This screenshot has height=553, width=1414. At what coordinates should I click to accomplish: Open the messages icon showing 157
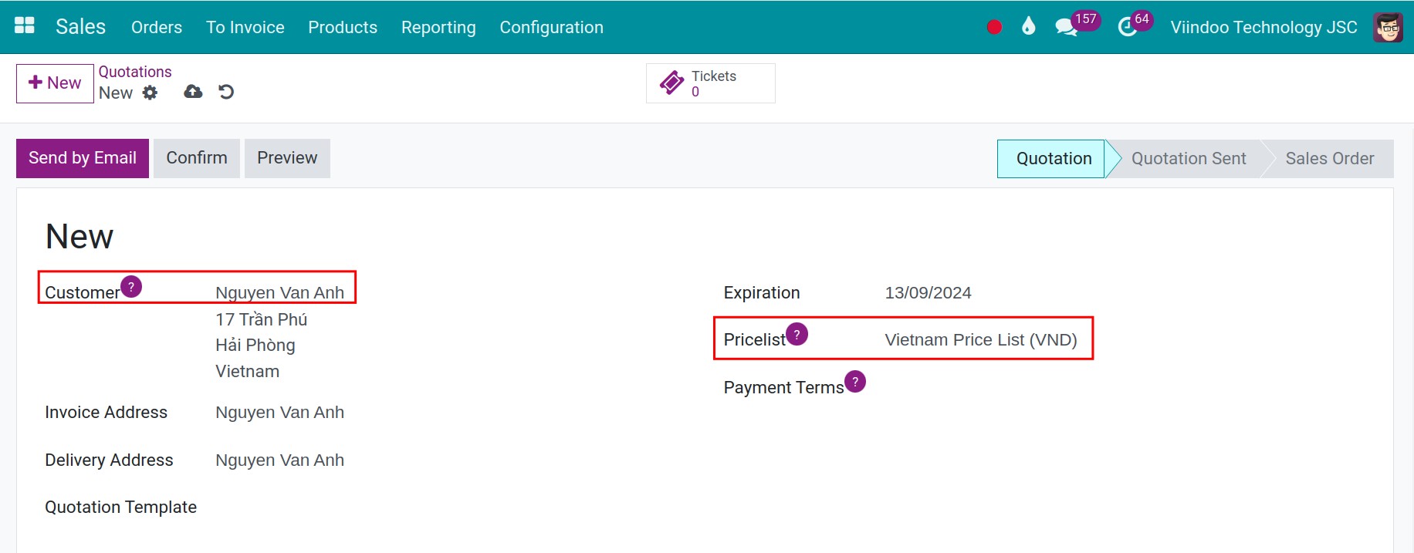point(1067,28)
